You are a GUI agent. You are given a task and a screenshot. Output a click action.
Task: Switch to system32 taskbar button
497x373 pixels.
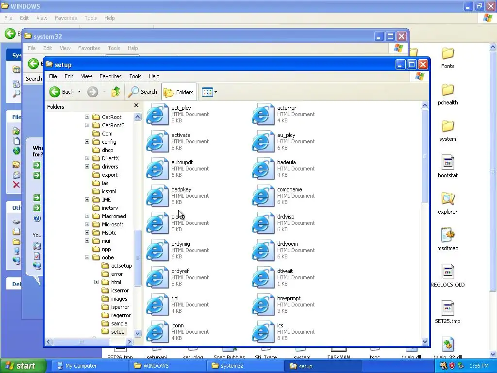(245, 366)
